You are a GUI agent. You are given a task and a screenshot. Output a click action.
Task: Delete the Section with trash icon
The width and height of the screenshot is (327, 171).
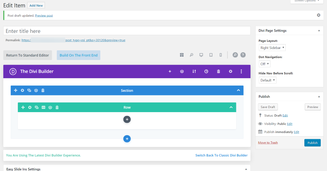point(43,90)
